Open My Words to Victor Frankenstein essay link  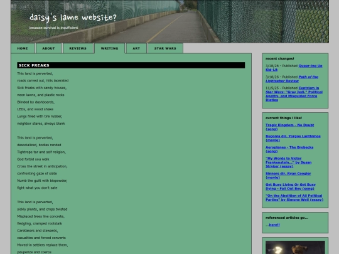point(289,162)
